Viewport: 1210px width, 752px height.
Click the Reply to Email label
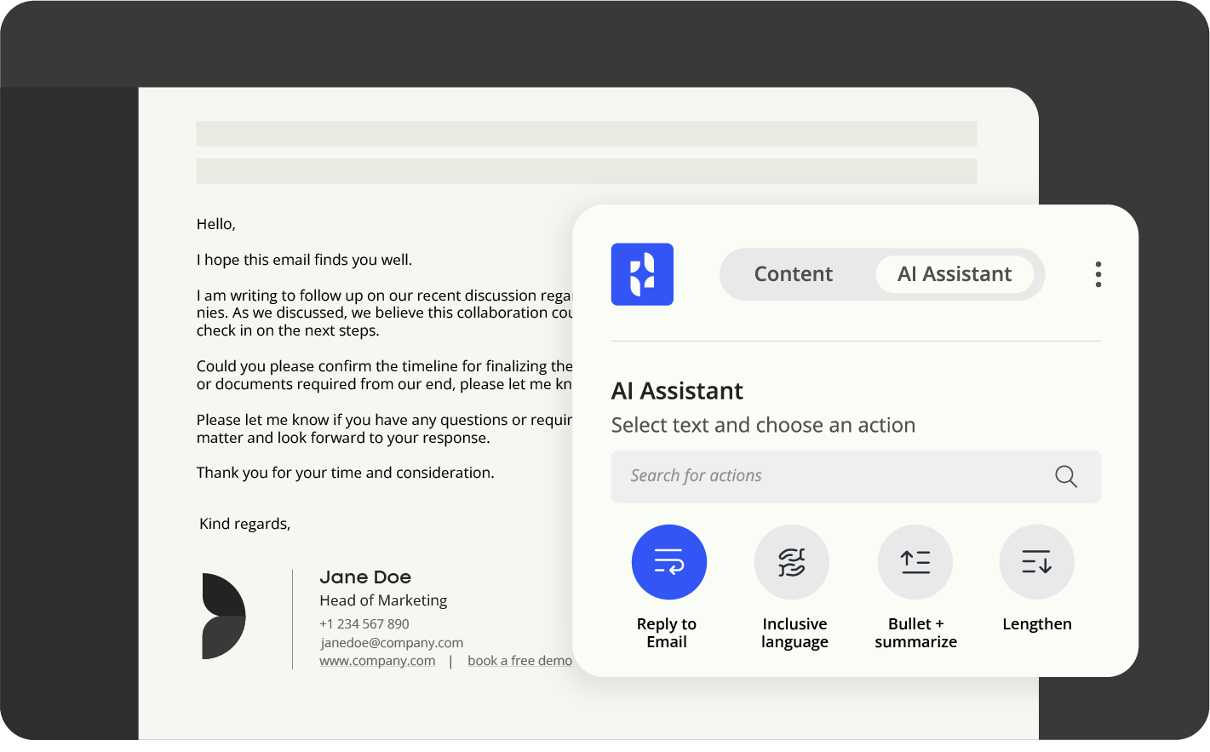(x=667, y=632)
